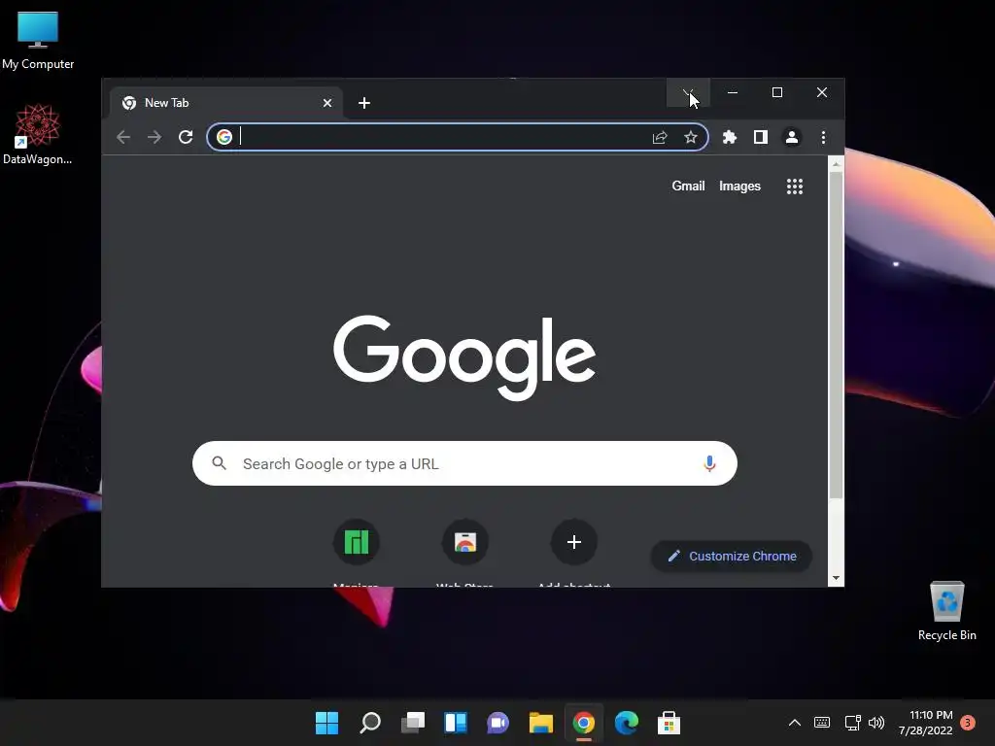Click the magnifier icon in Google search box

tap(219, 463)
